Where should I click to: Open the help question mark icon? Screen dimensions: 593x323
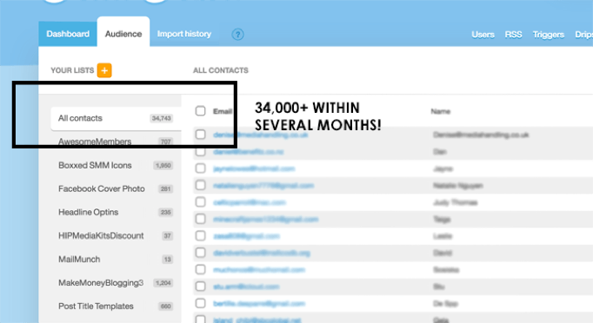(237, 35)
